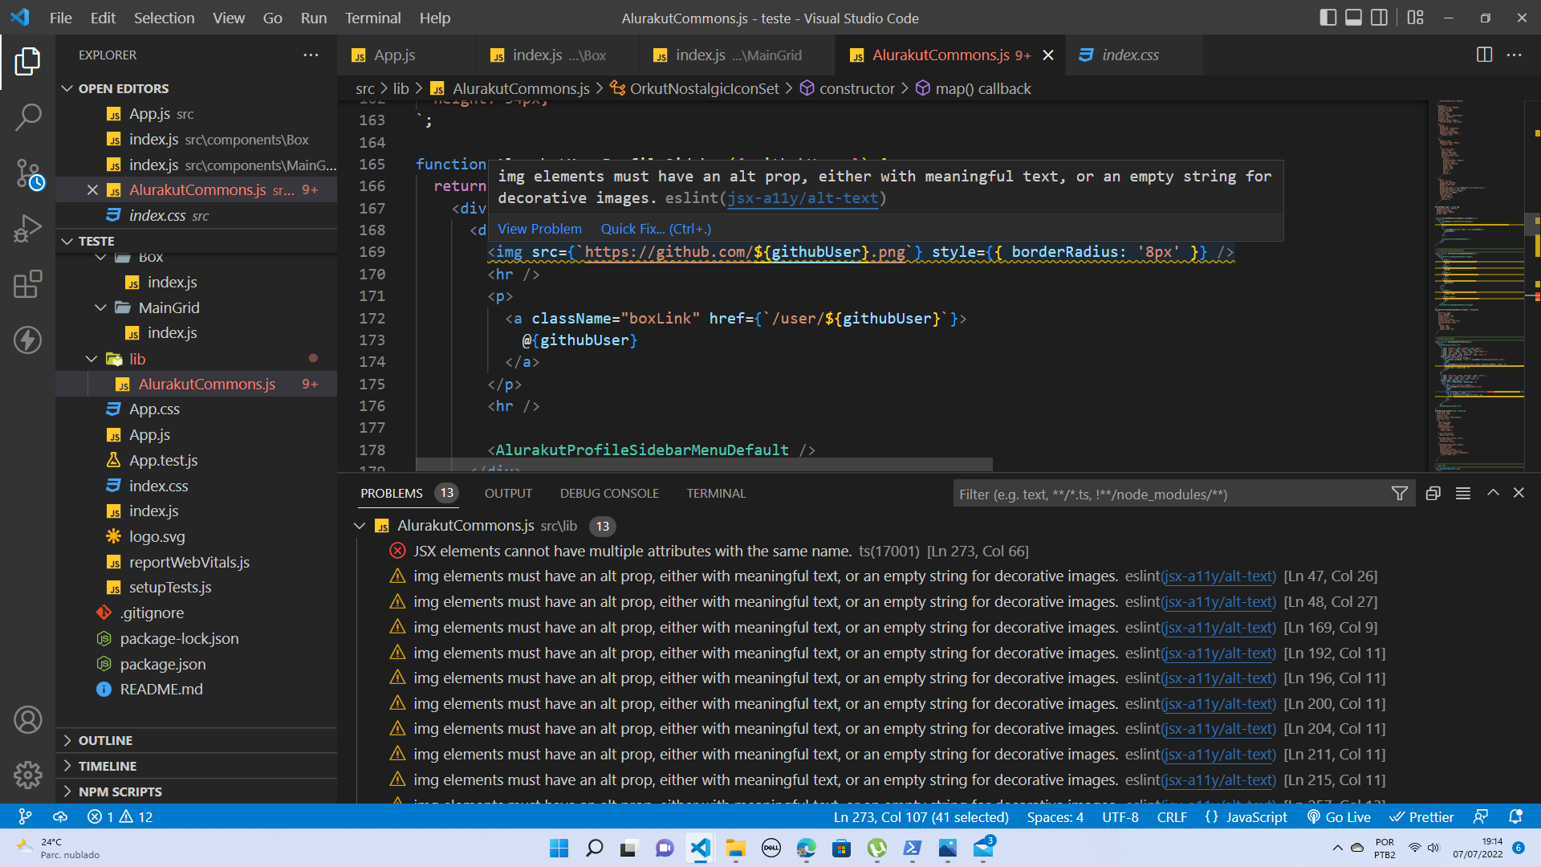Open the Source Control view
This screenshot has width=1541, height=867.
click(27, 173)
